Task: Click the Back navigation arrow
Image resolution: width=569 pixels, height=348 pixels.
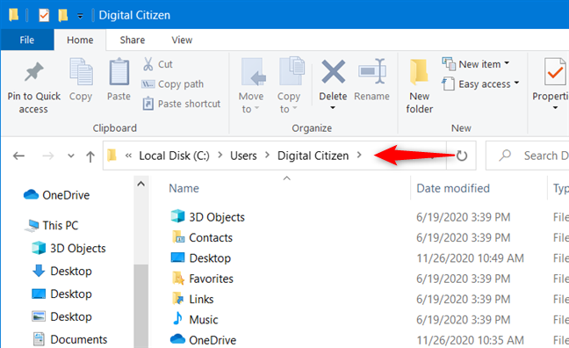Action: click(18, 156)
